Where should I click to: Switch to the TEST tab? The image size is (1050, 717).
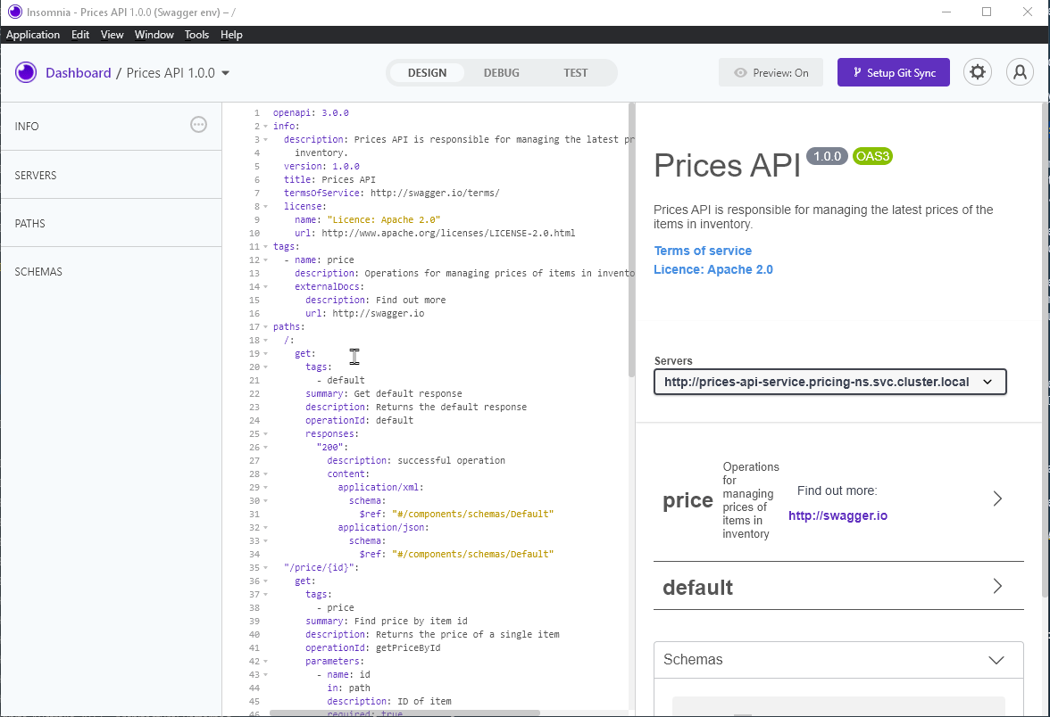575,73
